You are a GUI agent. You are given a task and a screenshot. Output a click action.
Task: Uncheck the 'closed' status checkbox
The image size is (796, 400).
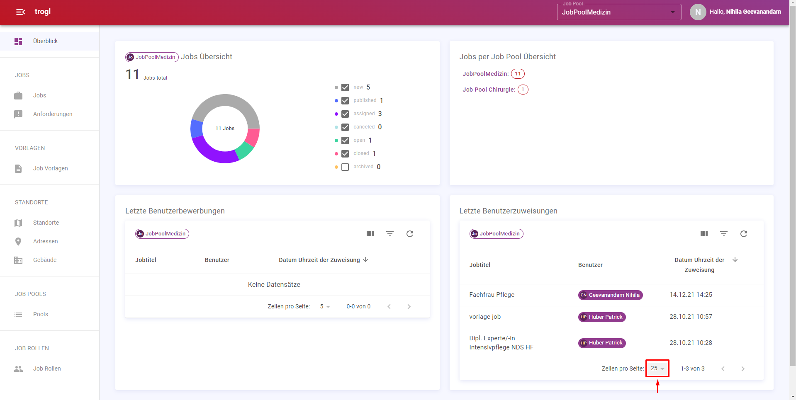pyautogui.click(x=345, y=154)
